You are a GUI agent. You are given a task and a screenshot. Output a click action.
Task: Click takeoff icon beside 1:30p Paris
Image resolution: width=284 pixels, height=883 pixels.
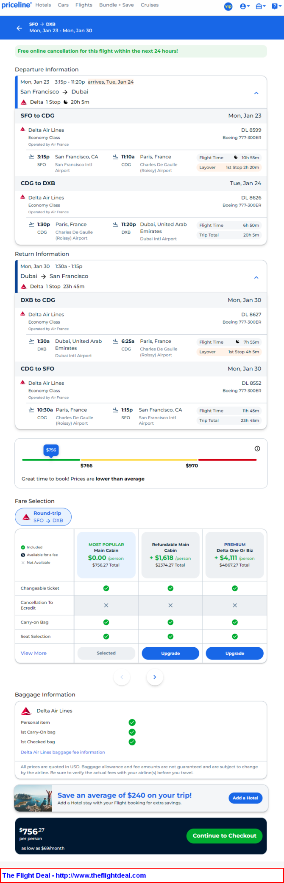31,224
